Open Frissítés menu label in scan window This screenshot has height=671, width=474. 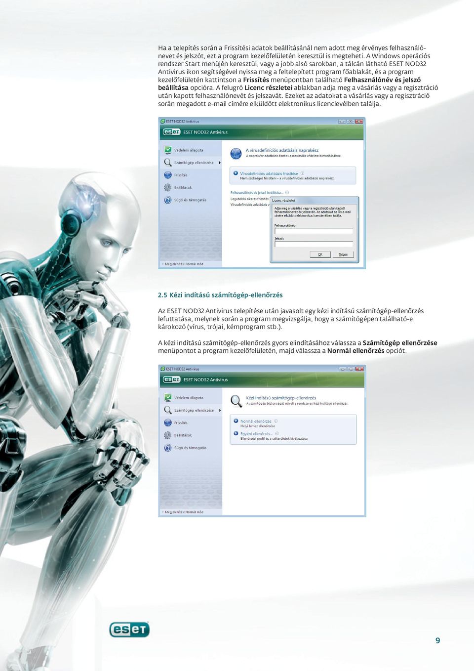(x=181, y=423)
